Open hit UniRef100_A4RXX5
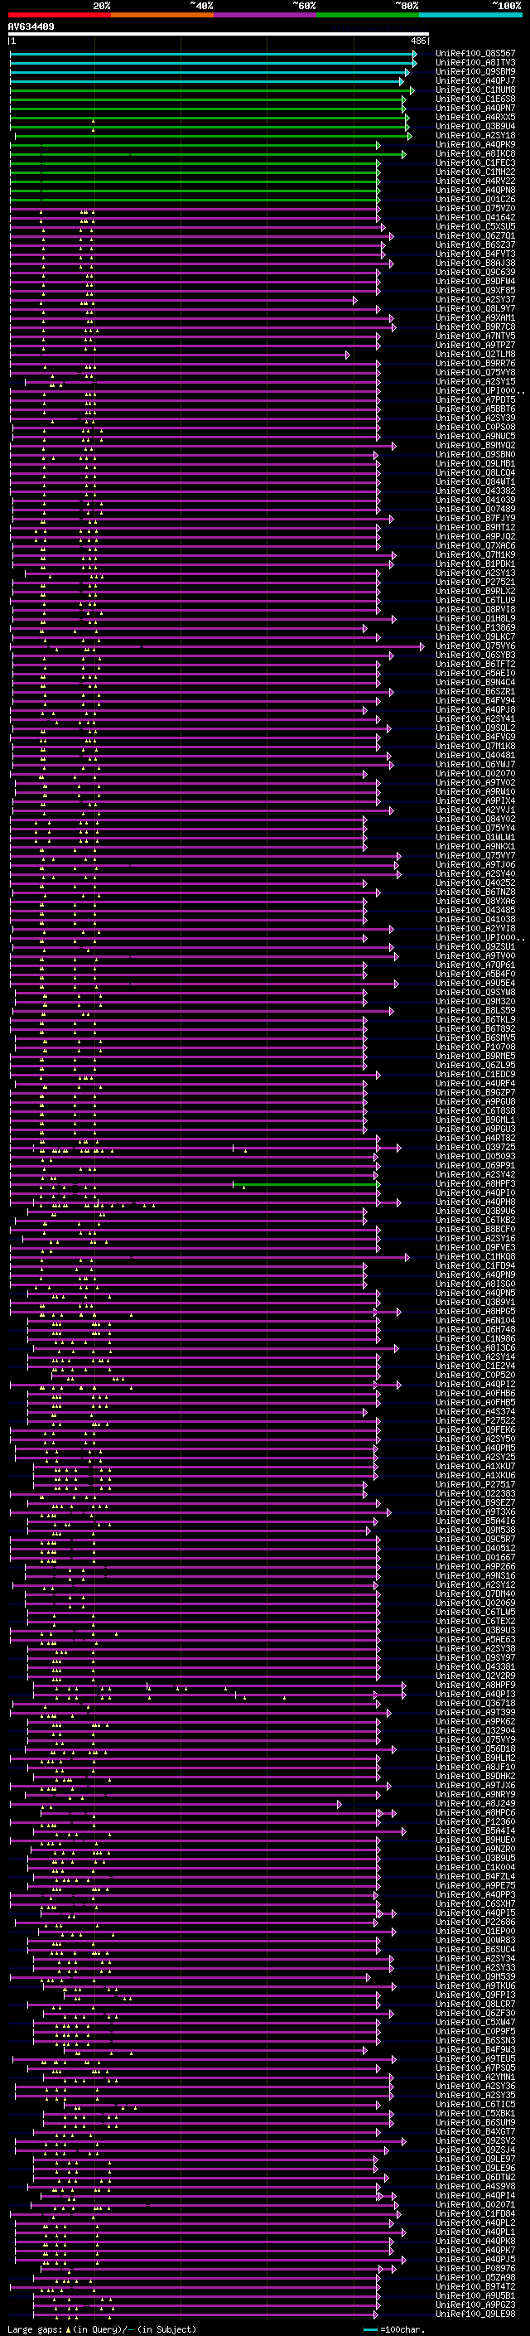 click(x=475, y=117)
